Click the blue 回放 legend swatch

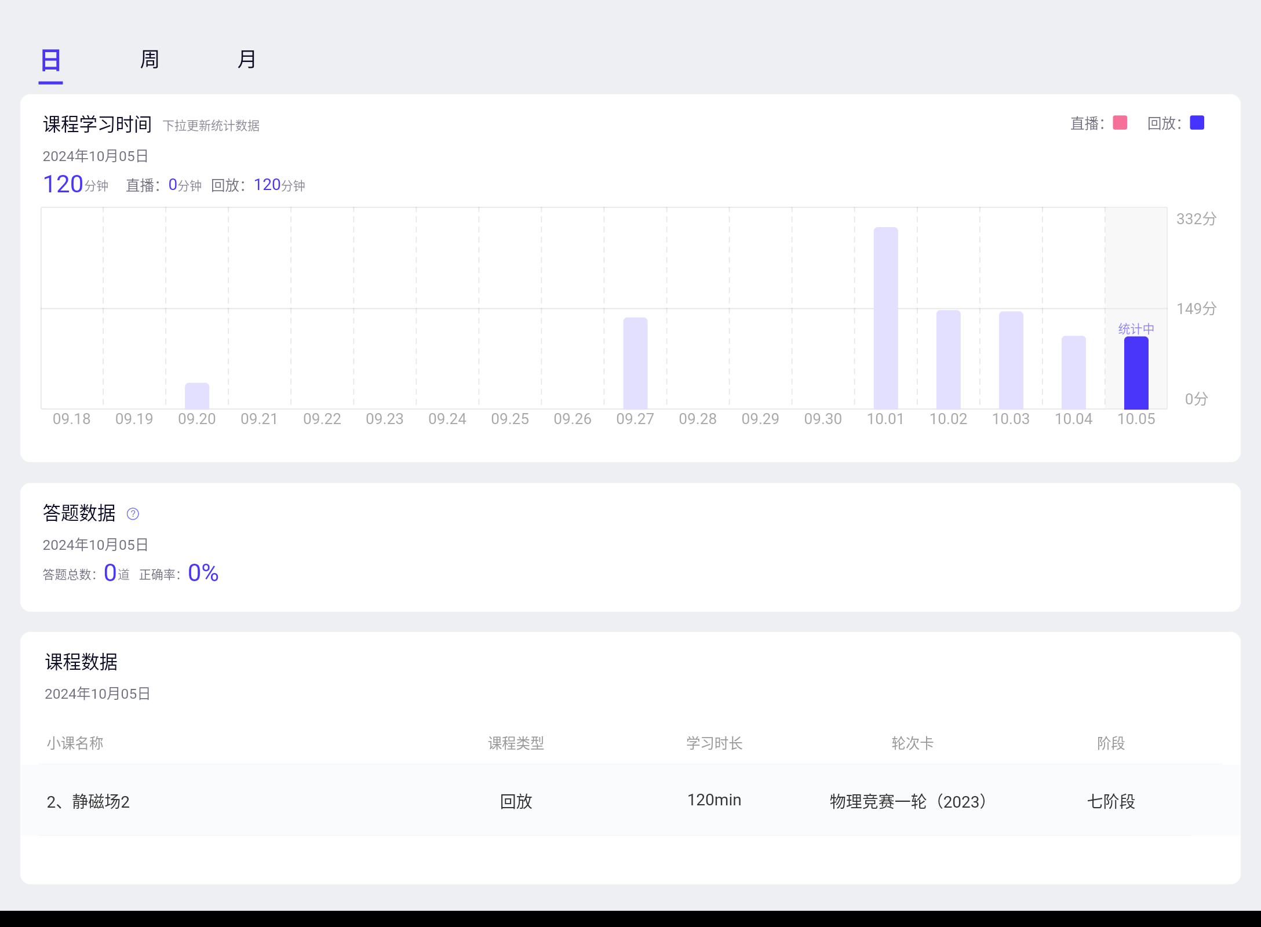(1197, 123)
